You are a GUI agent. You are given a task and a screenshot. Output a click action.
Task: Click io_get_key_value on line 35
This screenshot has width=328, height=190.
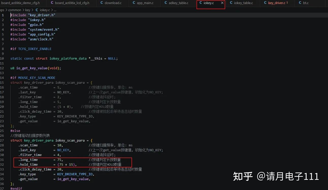point(73,179)
